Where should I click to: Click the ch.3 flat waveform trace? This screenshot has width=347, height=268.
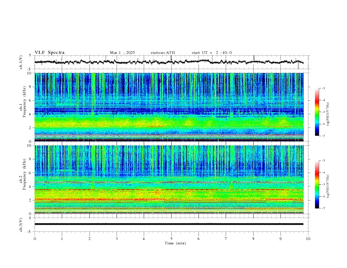click(169, 224)
